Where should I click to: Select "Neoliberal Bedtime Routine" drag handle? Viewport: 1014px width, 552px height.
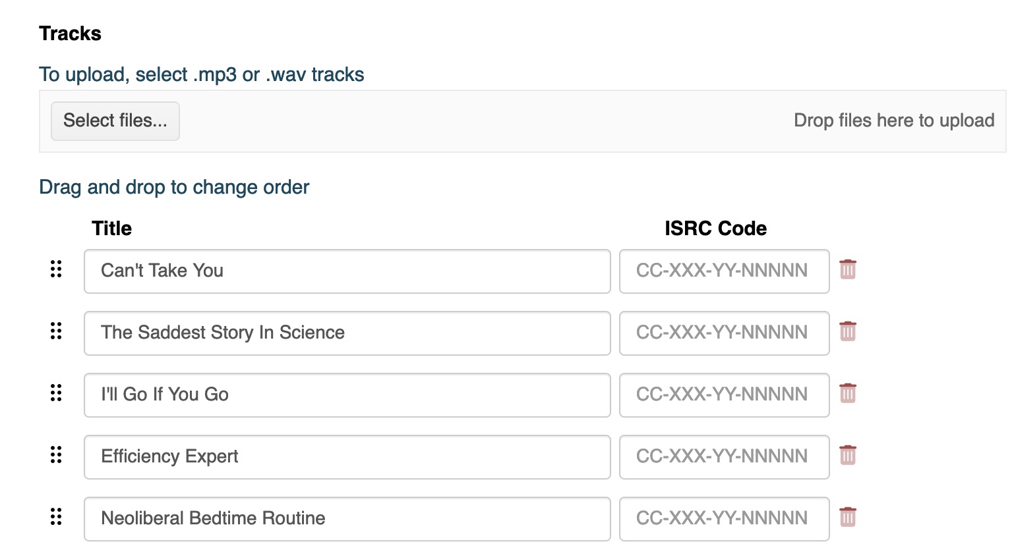click(56, 516)
